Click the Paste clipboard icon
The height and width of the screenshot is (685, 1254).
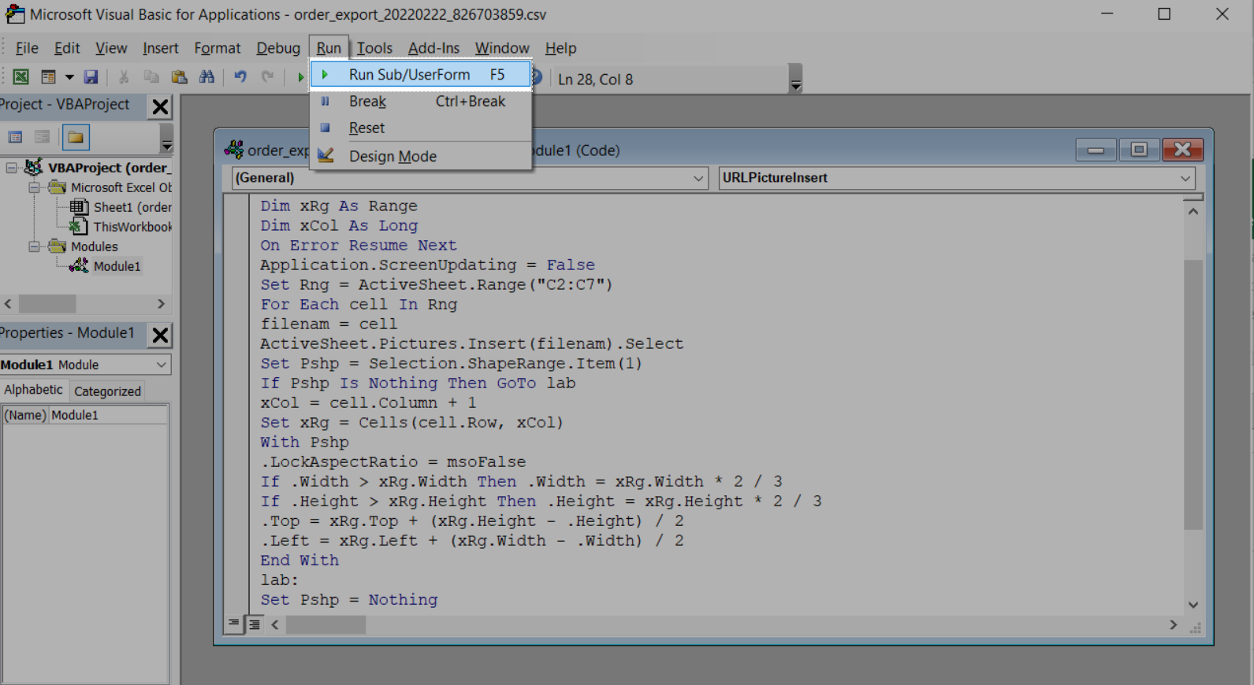tap(179, 76)
